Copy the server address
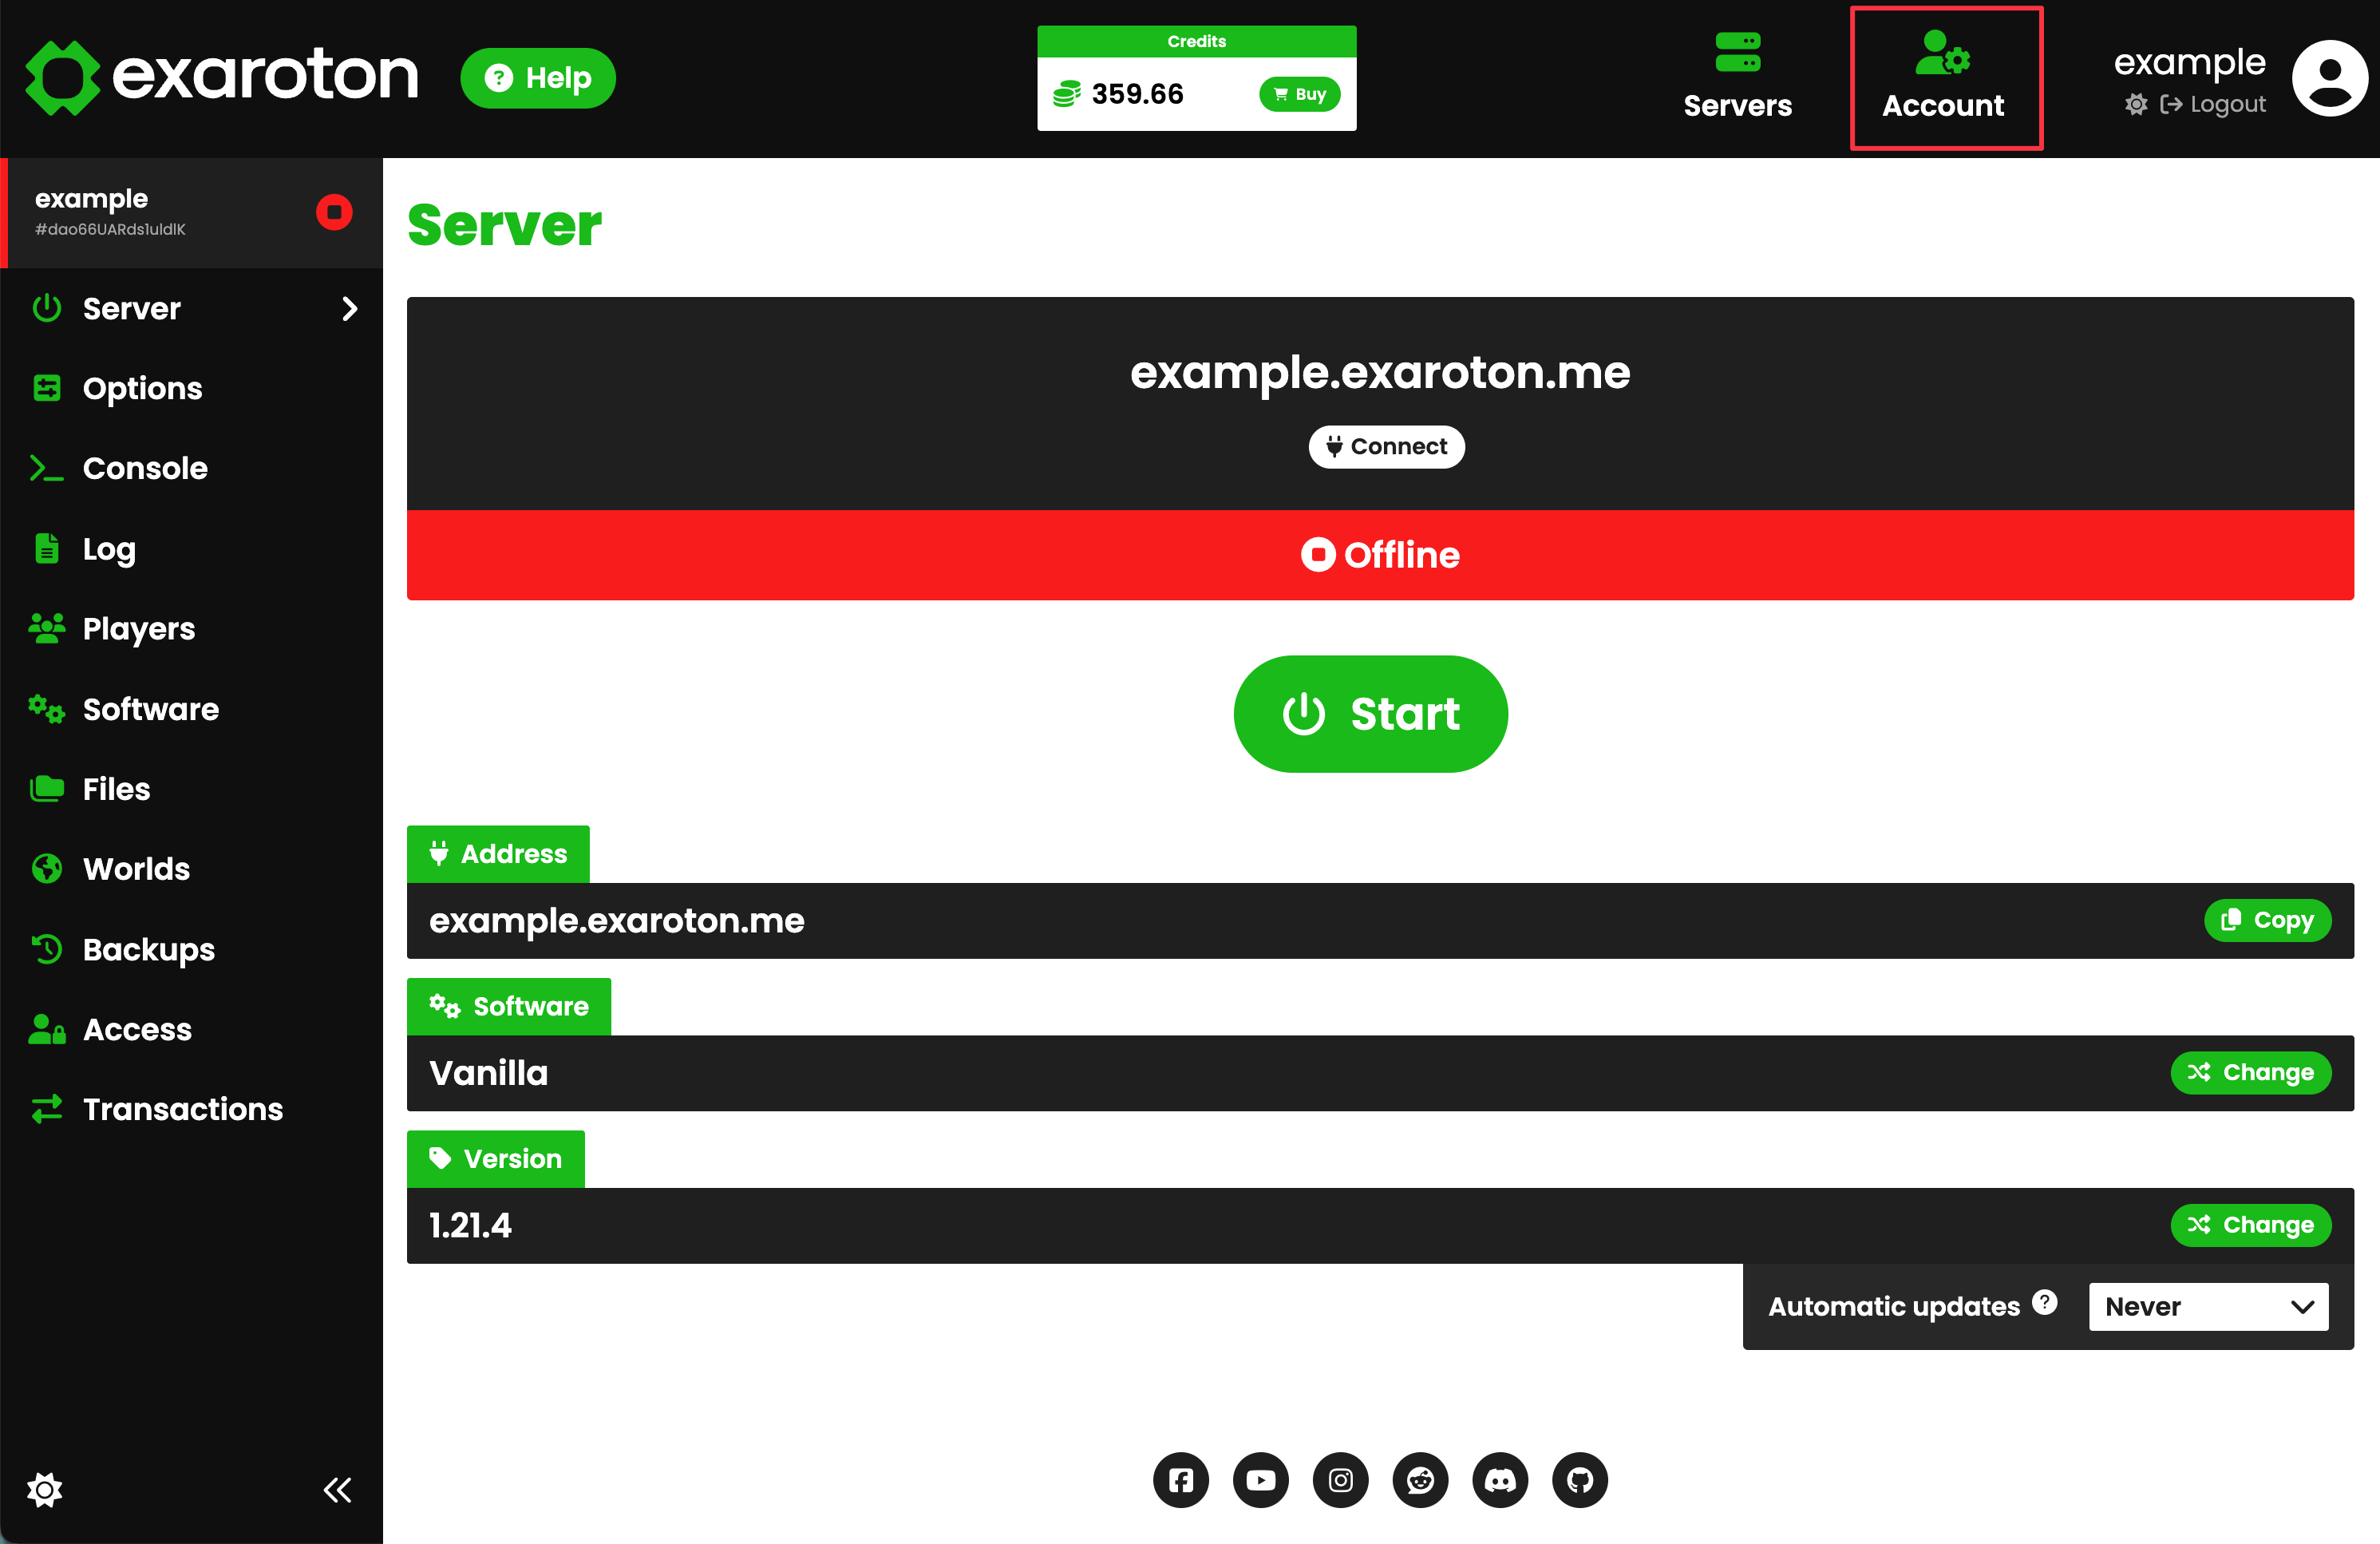This screenshot has height=1544, width=2380. [x=2267, y=919]
